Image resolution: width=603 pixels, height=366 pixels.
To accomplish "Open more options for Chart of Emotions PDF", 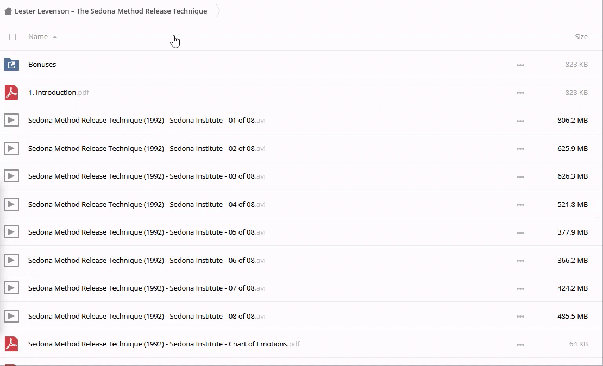I will coord(520,345).
